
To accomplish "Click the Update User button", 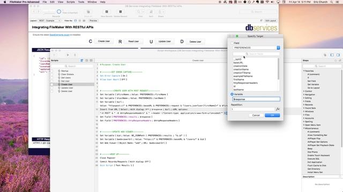I will click(x=165, y=42).
